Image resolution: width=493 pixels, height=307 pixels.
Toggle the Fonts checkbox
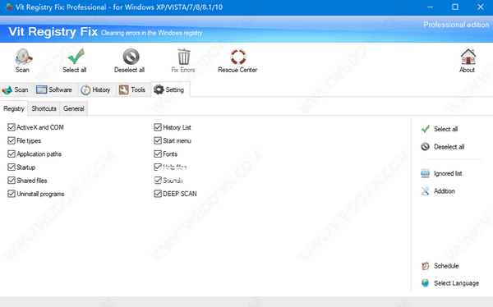click(x=158, y=153)
